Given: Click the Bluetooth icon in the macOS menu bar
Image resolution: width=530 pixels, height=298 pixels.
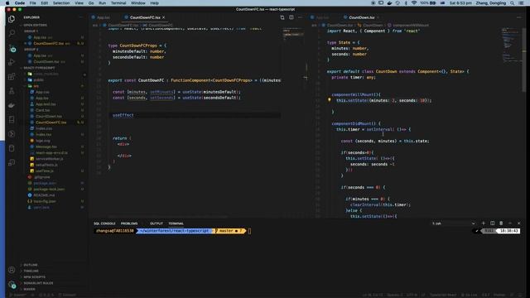Looking at the screenshot, I should (406, 3).
